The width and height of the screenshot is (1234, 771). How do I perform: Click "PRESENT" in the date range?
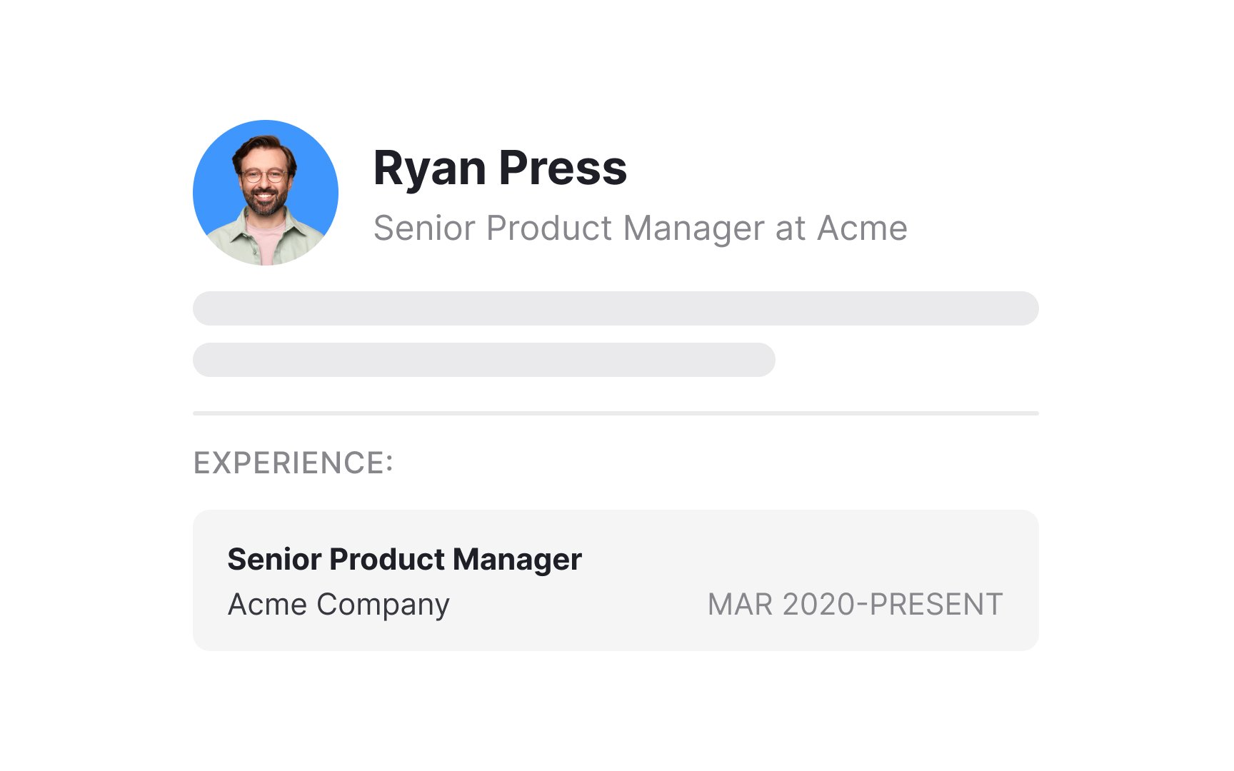[x=936, y=605]
